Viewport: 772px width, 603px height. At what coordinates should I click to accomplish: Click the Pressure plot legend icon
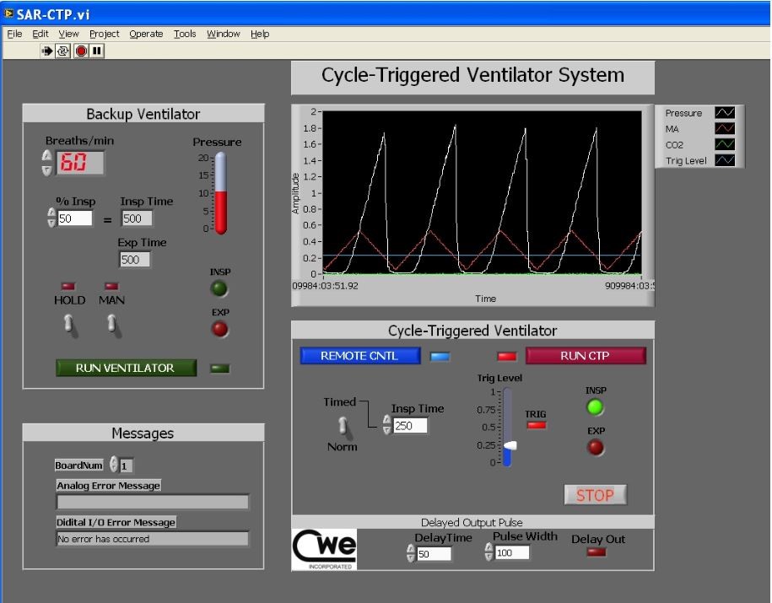(724, 113)
